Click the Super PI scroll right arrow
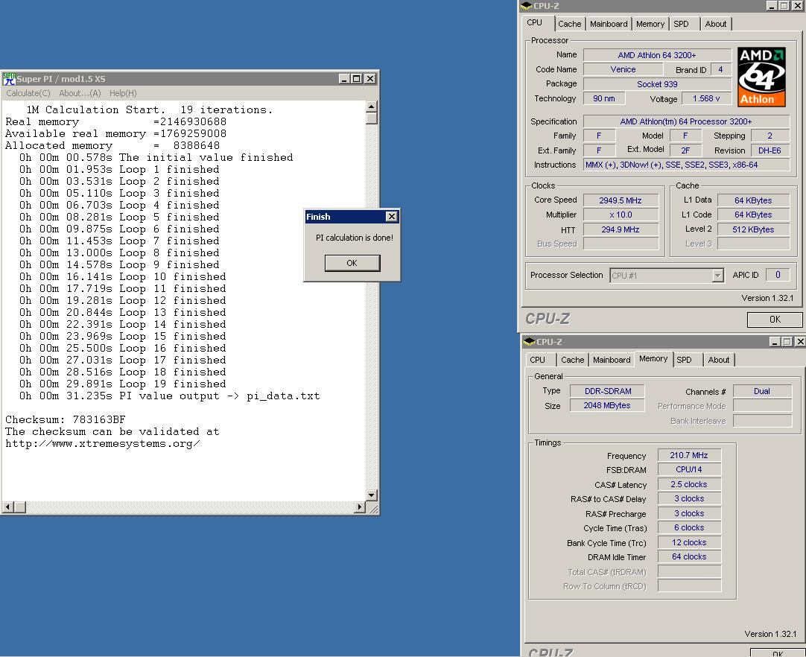 (x=360, y=507)
